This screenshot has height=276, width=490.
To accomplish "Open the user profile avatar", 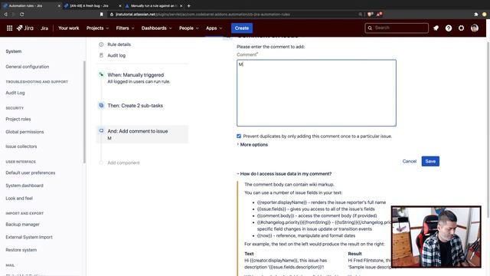I will pyautogui.click(x=475, y=28).
